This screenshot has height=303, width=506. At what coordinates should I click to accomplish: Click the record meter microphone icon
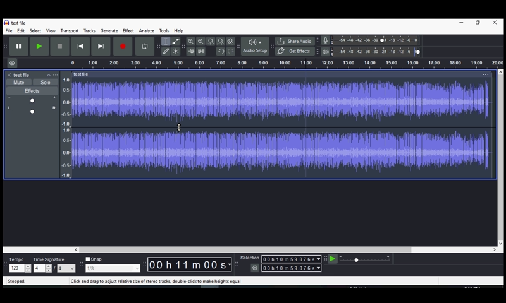325,40
